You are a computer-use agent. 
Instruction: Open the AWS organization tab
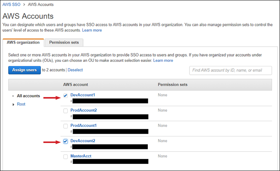click(x=23, y=42)
